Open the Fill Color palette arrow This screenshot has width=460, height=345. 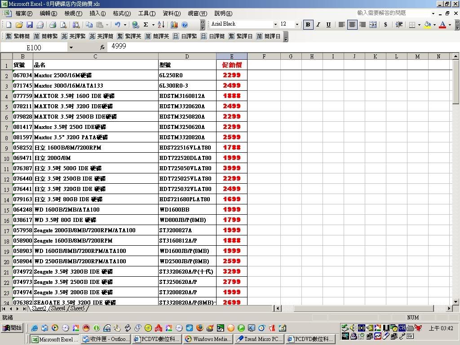[x=434, y=25]
